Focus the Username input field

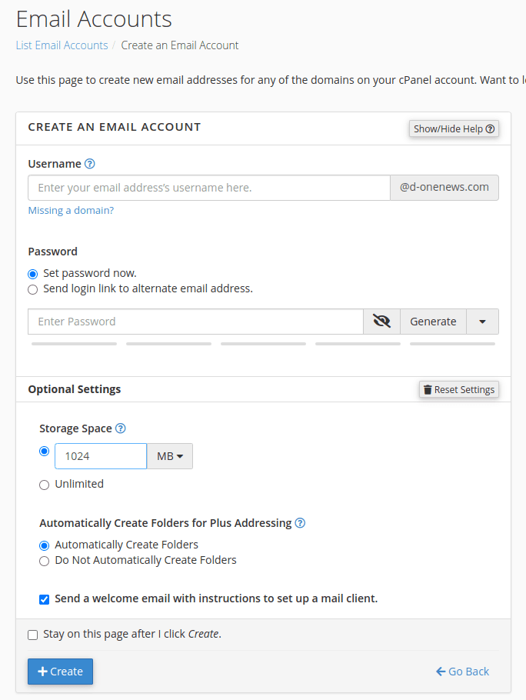pyautogui.click(x=208, y=188)
